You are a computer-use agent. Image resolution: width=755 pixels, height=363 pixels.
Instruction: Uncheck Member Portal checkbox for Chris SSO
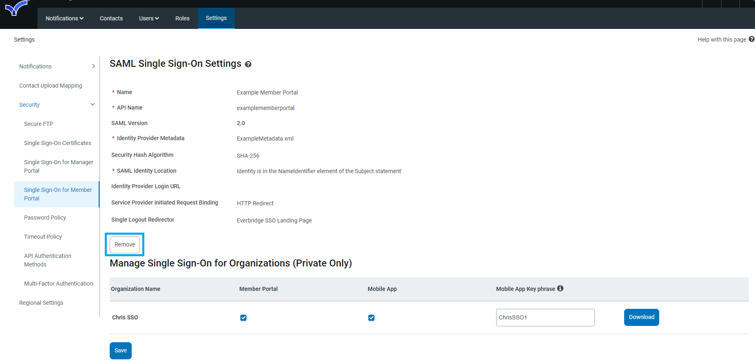click(x=243, y=318)
